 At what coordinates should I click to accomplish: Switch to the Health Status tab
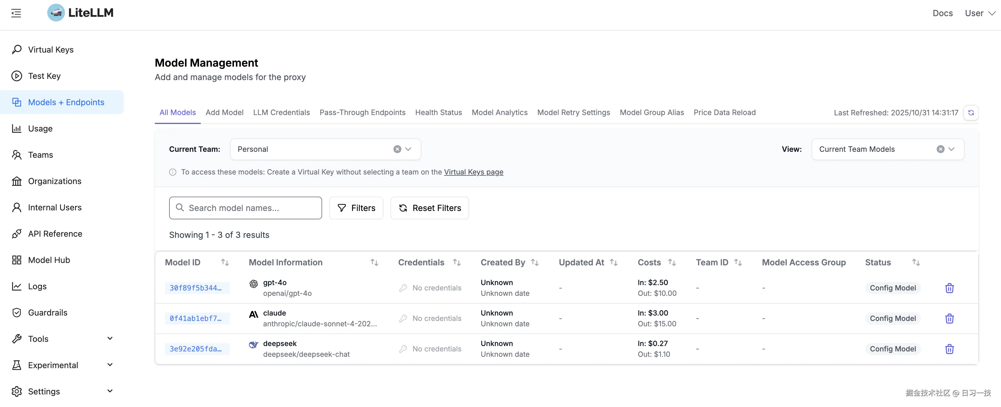coord(438,112)
